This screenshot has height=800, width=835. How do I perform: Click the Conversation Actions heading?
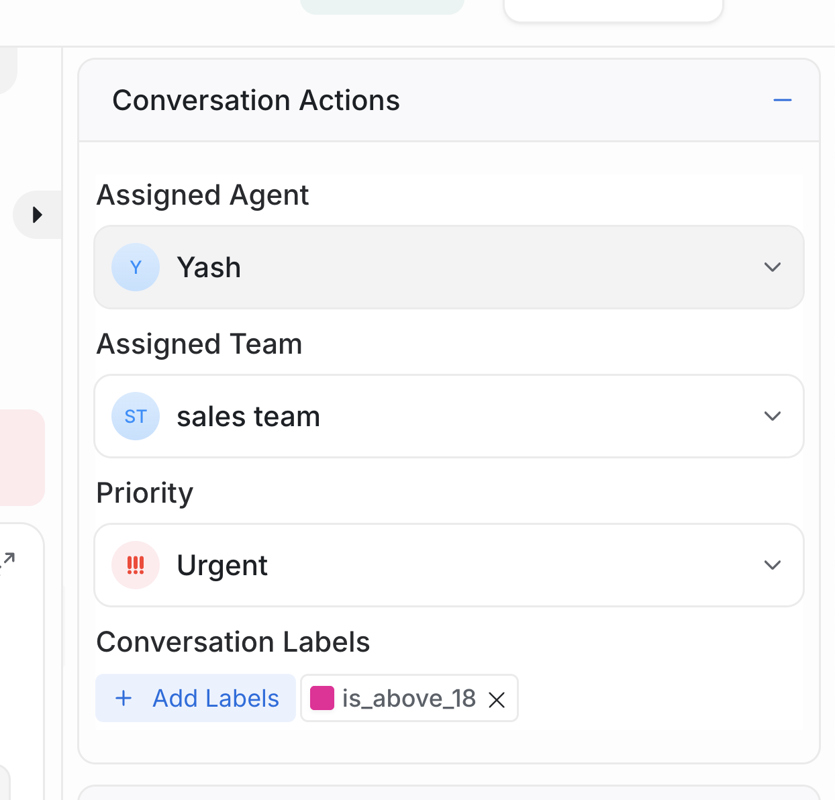pyautogui.click(x=256, y=101)
